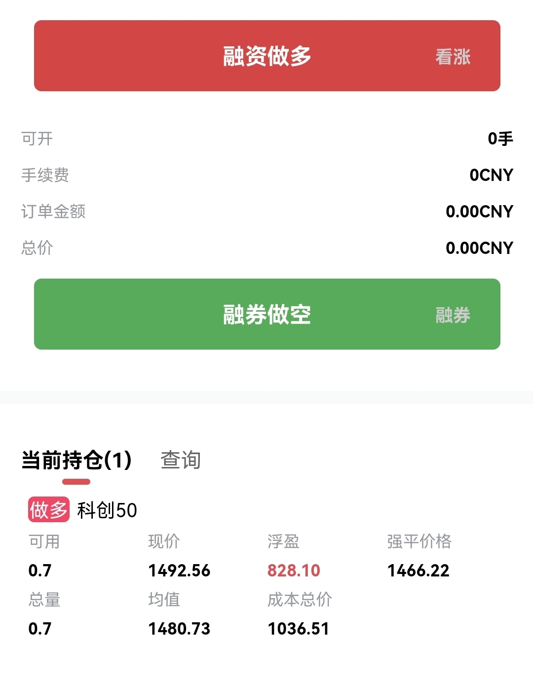Tap the 可用 value 0.7

(40, 571)
